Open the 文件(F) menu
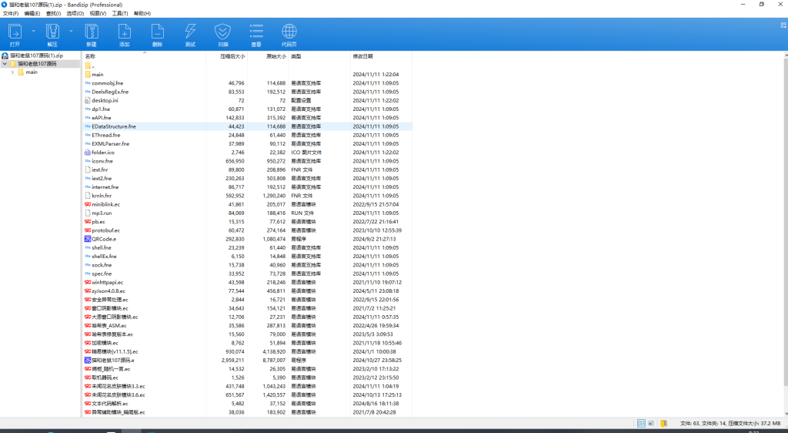This screenshot has height=433, width=788. pos(11,14)
